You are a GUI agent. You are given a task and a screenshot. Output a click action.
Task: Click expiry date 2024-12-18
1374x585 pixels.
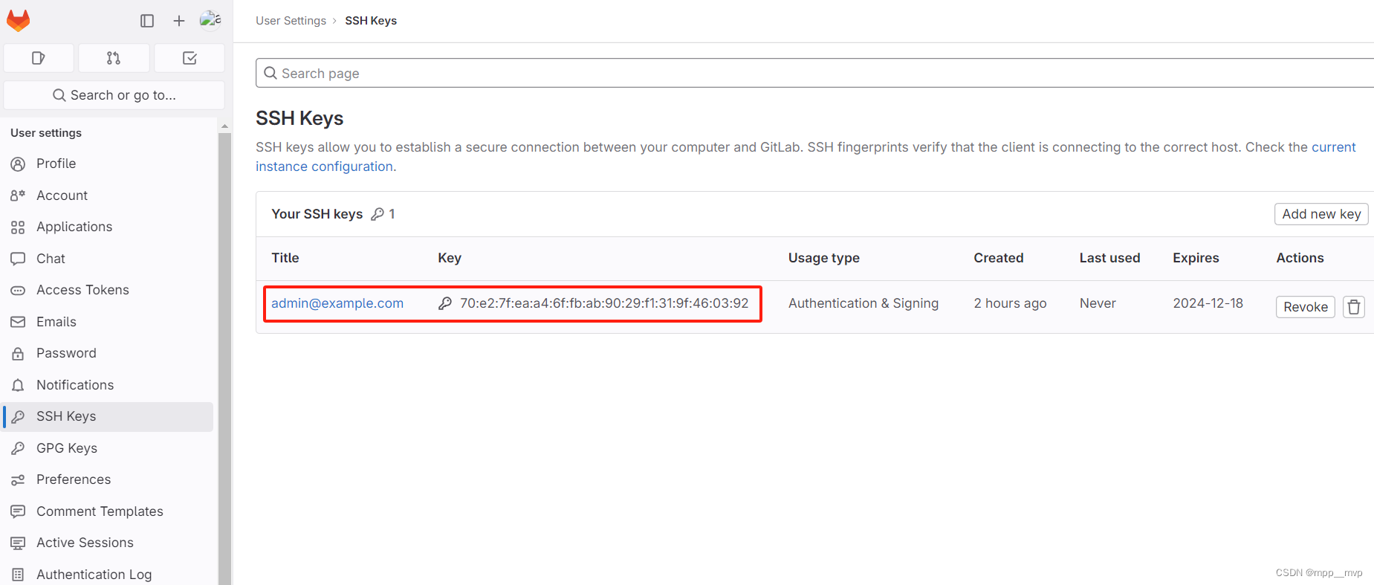(x=1208, y=303)
